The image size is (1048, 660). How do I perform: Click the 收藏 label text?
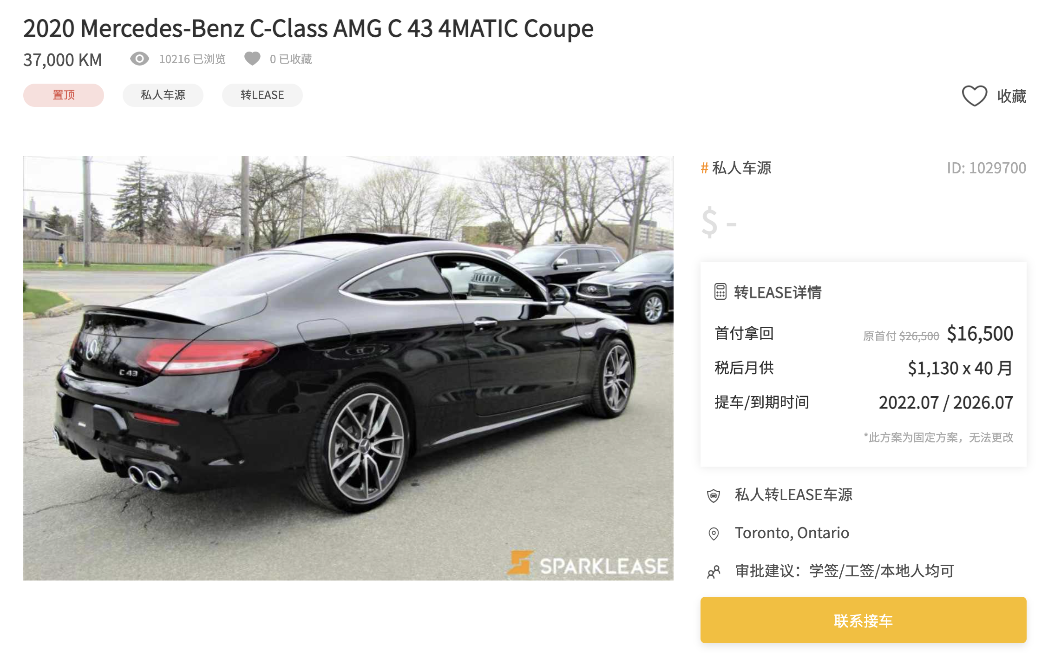click(1012, 96)
